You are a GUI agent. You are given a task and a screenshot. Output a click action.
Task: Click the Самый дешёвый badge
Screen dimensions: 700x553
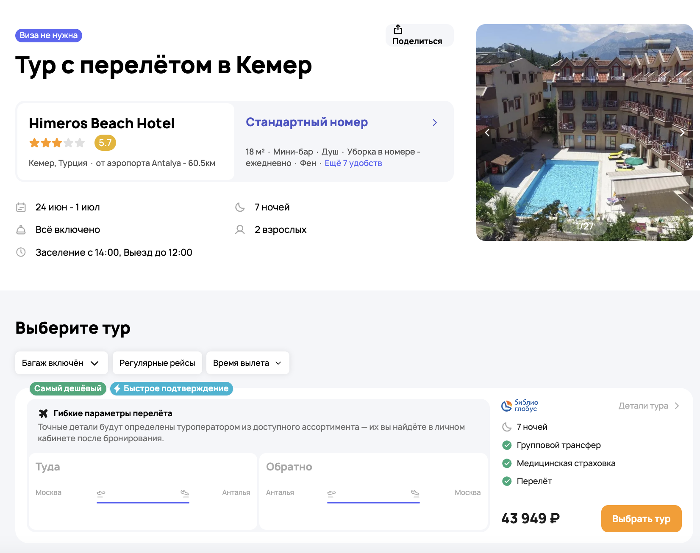pos(68,388)
